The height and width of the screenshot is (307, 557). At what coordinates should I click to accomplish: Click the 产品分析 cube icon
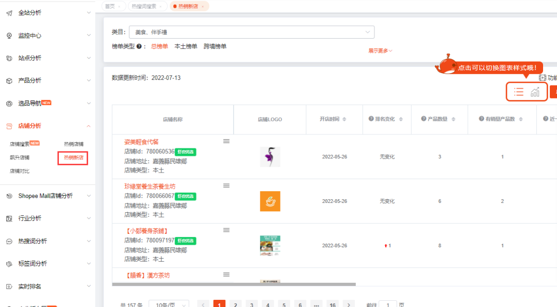[9, 81]
